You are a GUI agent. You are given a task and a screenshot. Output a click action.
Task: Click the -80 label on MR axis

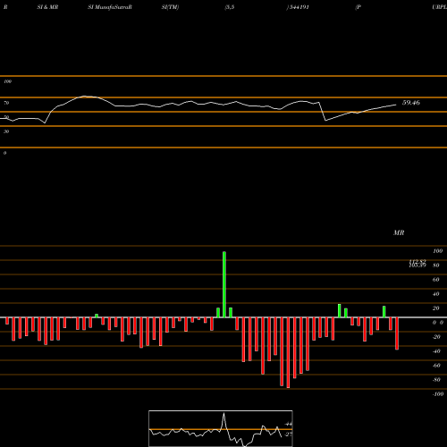(436, 380)
